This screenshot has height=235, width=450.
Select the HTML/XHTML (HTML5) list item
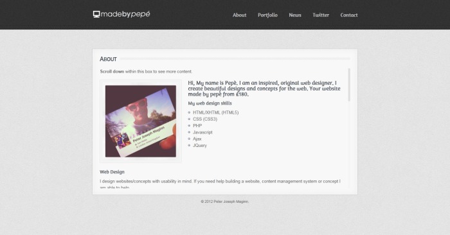[x=215, y=112]
